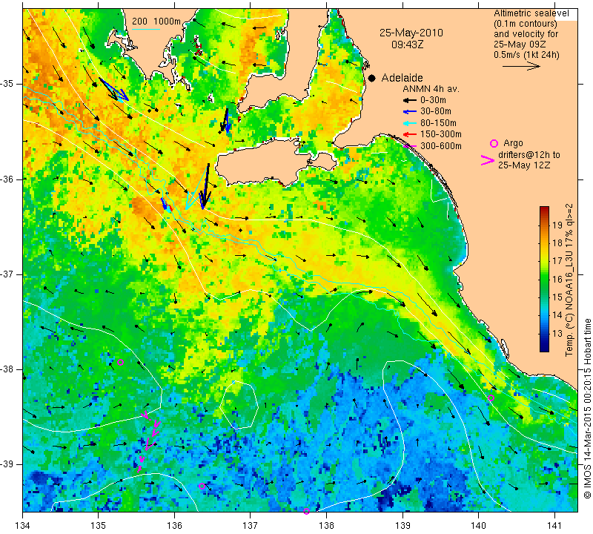Click the magenta Argo circle legend symbol
The height and width of the screenshot is (534, 593).
pyautogui.click(x=494, y=143)
